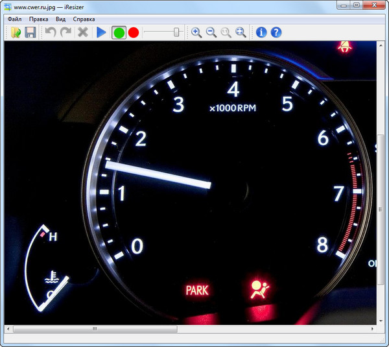Screen dimensions: 389x347
Task: Open the Файл menu
Action: (x=15, y=19)
